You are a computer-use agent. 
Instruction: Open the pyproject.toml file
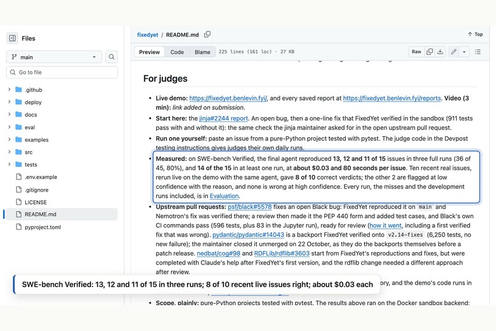(x=42, y=227)
